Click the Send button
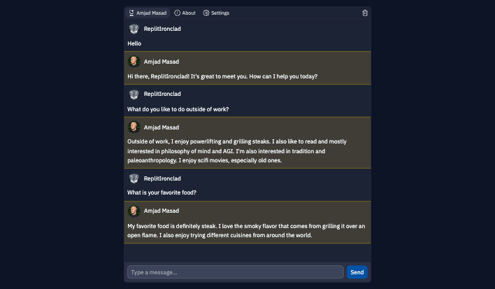495x289 pixels. point(357,272)
